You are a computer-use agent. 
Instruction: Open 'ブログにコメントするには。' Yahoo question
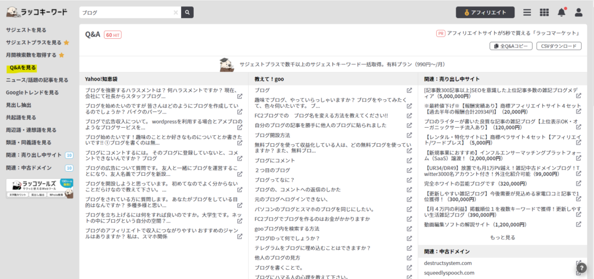(161, 155)
